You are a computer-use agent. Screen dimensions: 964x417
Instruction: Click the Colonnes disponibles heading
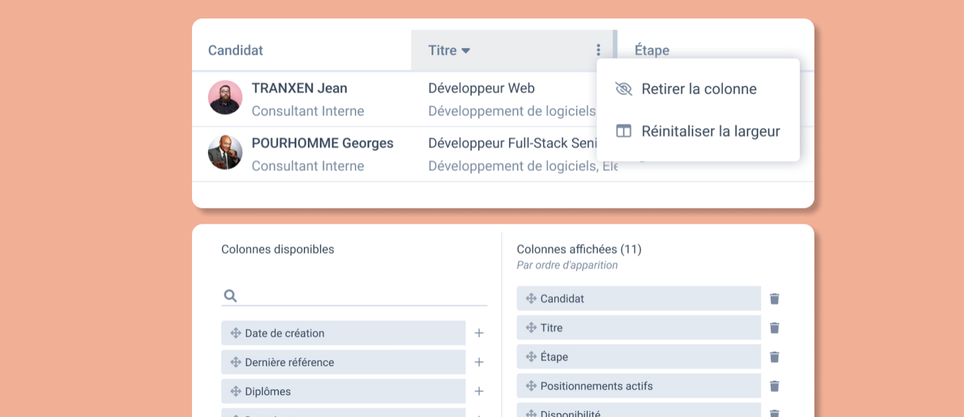277,250
